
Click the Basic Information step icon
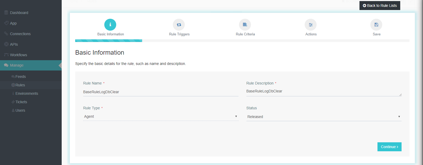110,25
